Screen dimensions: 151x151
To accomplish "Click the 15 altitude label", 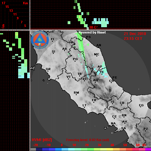I will pos(7,7).
